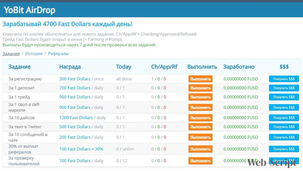Select the "За 1 депозит" task name
Viewport: 303px width, 171px height.
click(x=21, y=88)
